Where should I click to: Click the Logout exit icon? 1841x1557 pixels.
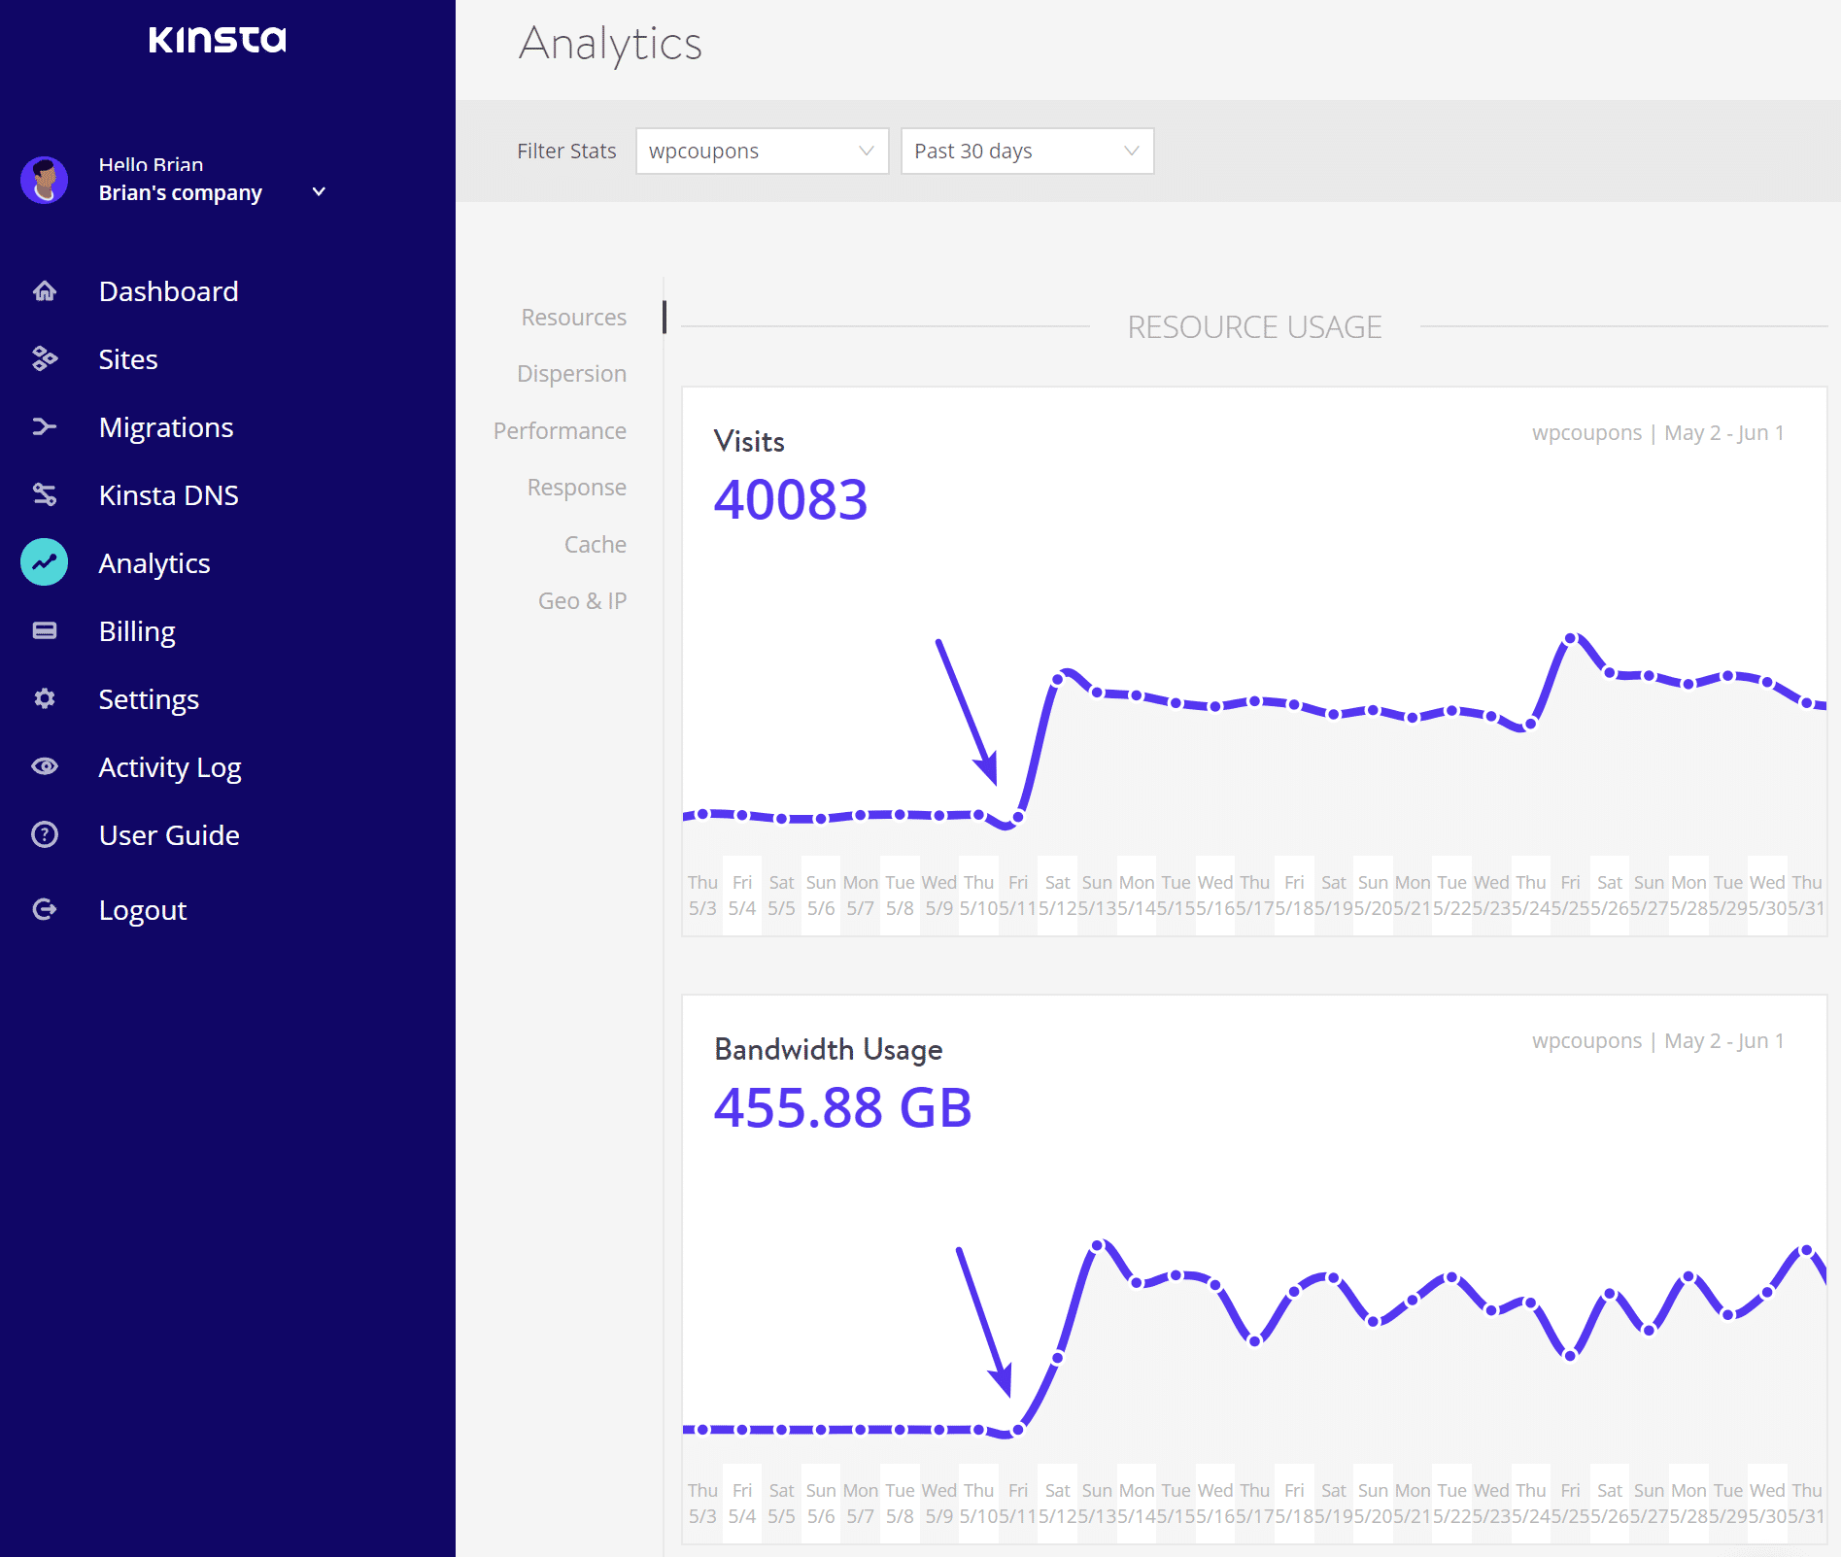(44, 909)
